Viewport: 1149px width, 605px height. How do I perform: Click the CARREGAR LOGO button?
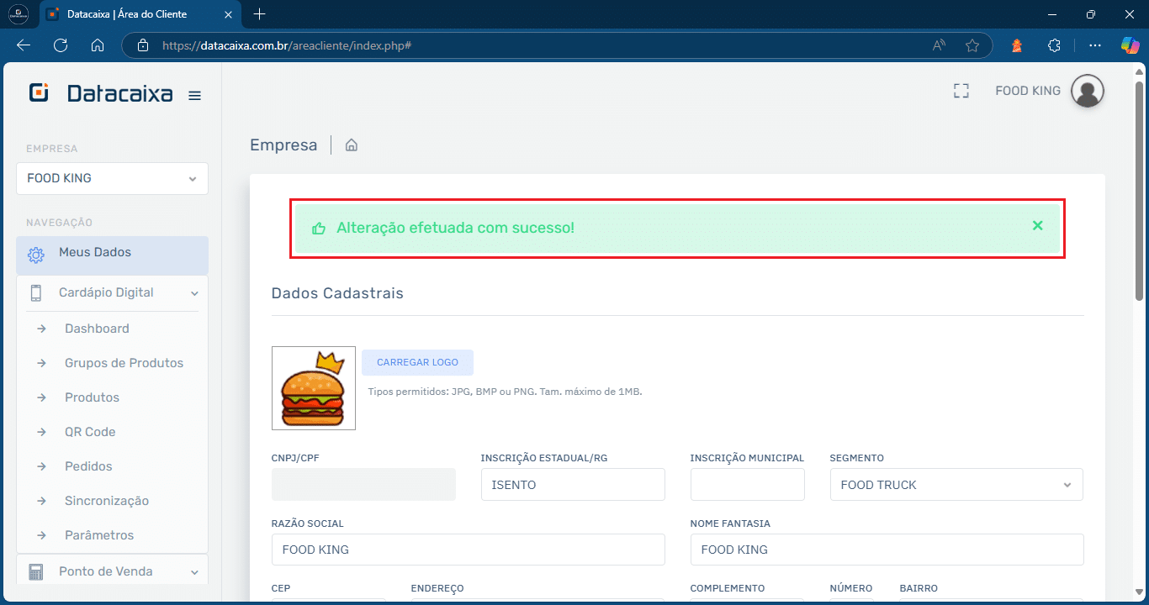[417, 362]
